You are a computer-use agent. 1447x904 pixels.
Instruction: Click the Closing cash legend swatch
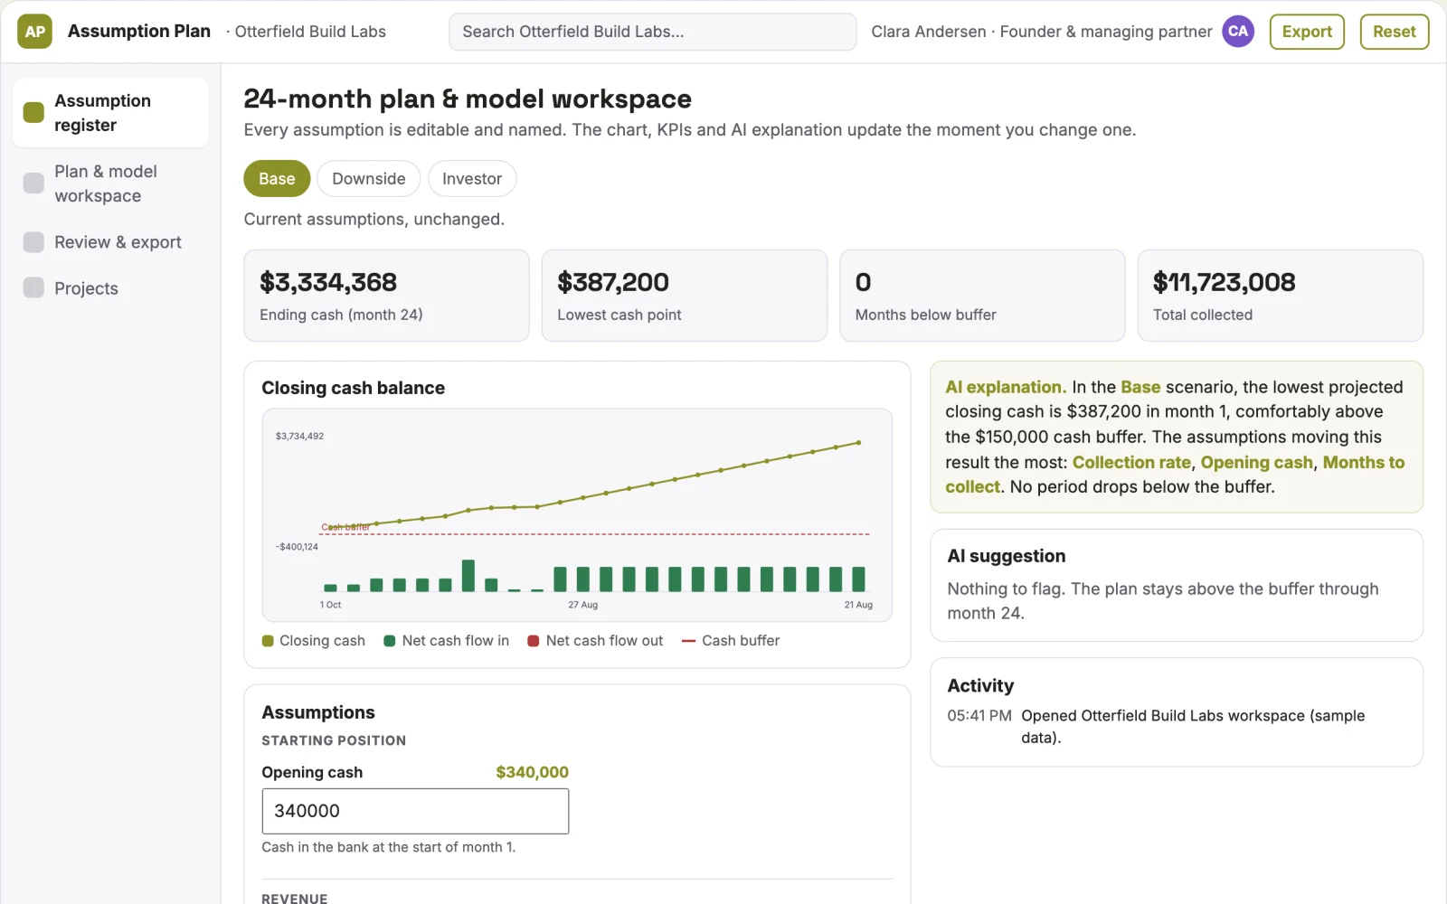click(x=268, y=641)
